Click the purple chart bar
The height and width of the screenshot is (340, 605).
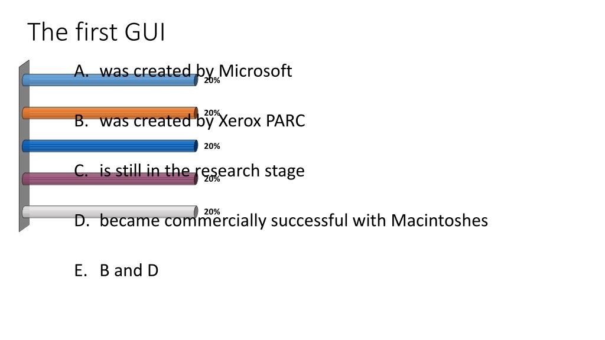[110, 179]
